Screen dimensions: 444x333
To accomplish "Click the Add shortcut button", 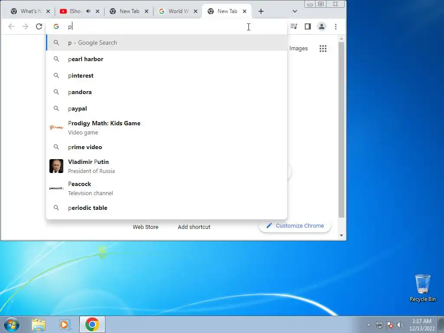I will 194,227.
